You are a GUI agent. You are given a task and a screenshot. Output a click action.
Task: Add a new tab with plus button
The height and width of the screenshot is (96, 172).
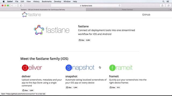(170, 10)
